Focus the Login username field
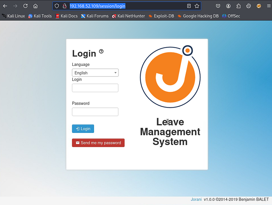 pyautogui.click(x=95, y=88)
